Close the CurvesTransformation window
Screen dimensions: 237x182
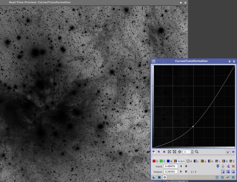coord(234,61)
